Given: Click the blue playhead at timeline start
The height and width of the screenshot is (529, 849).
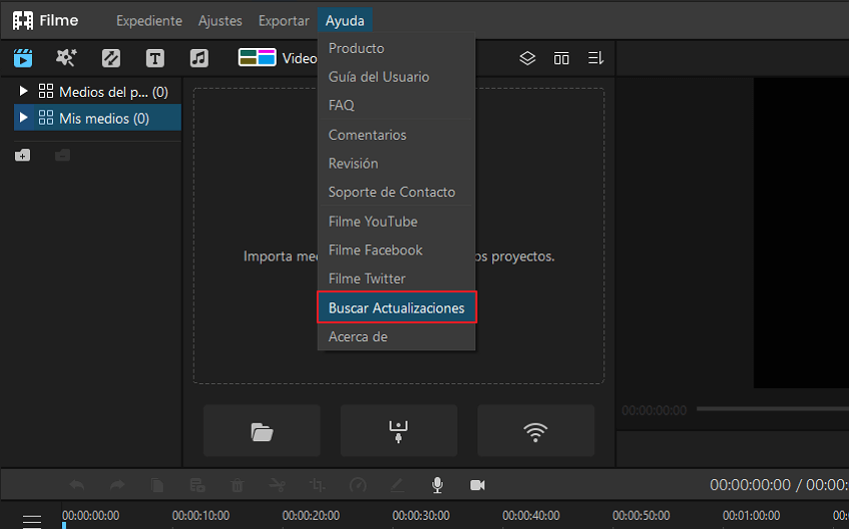Looking at the screenshot, I should tap(64, 525).
